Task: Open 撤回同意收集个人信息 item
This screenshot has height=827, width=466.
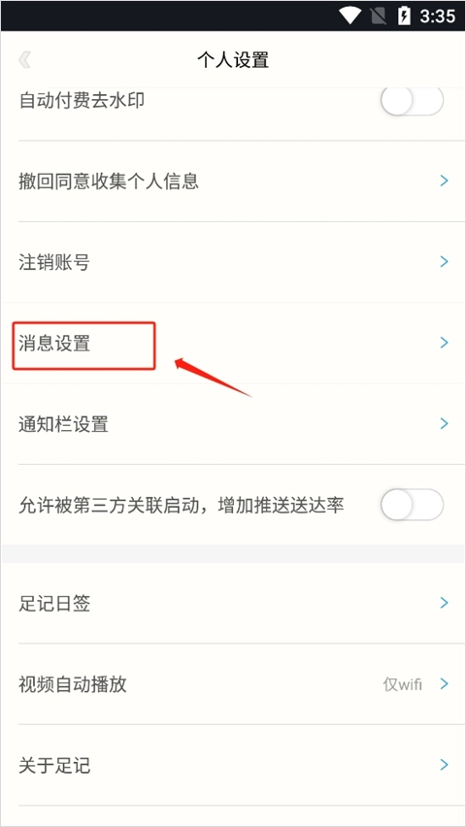Action: pos(233,182)
